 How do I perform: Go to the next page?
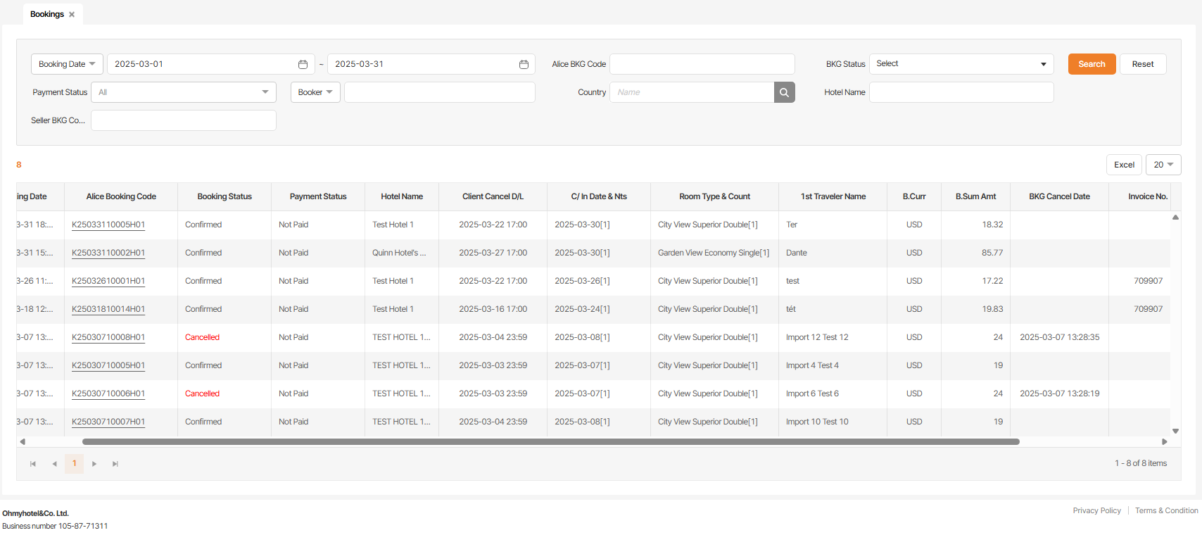(94, 464)
